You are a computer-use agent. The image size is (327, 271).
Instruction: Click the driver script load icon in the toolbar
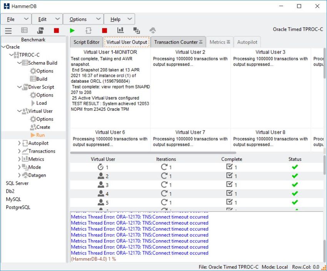[40, 30]
